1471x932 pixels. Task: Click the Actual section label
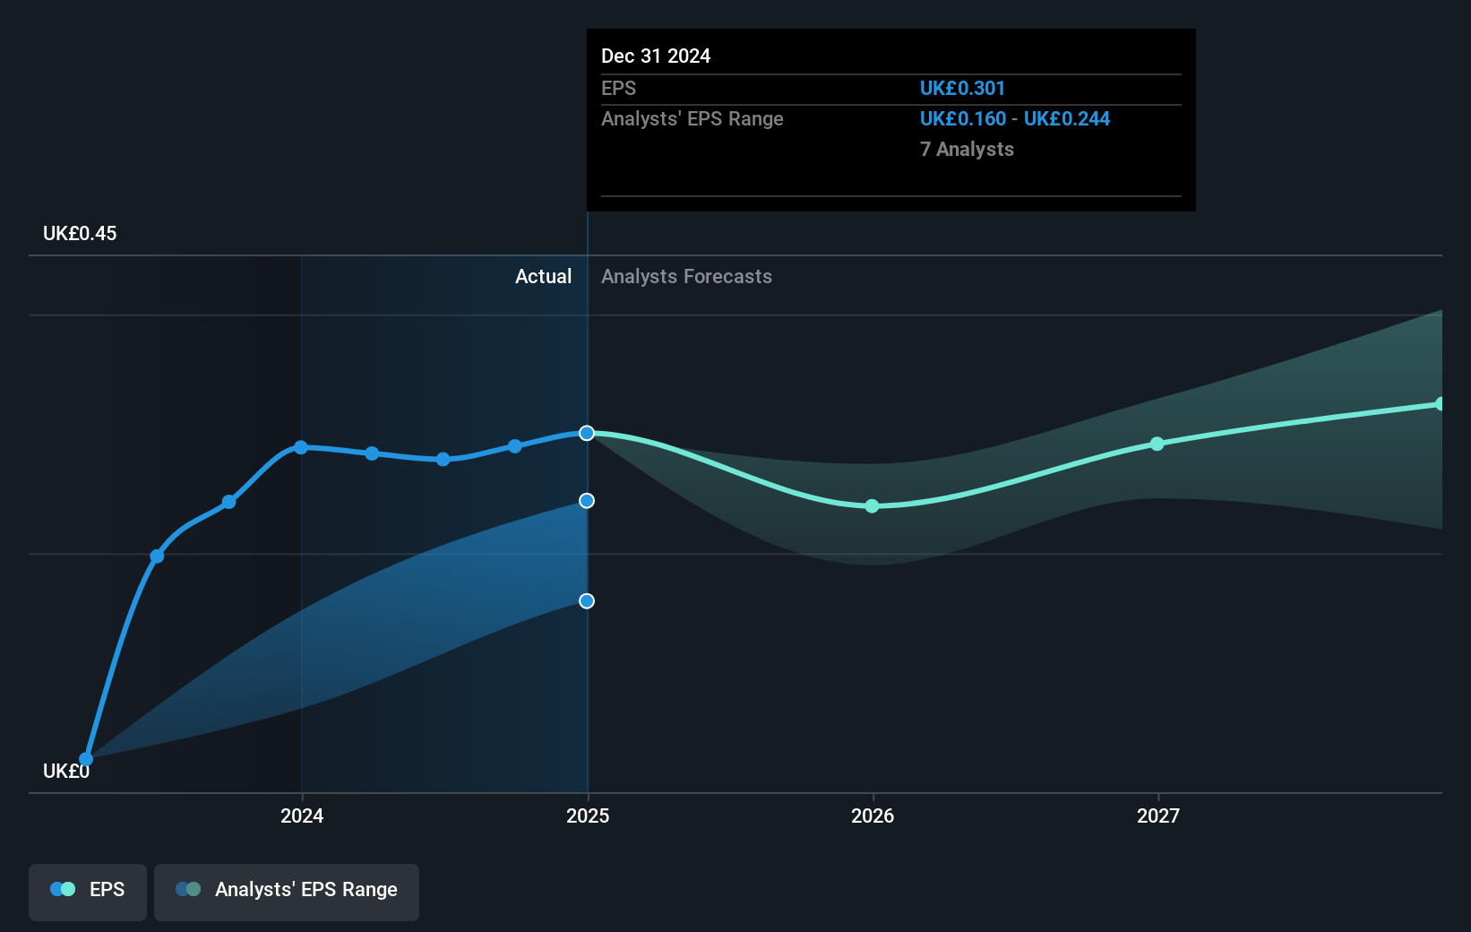tap(543, 277)
